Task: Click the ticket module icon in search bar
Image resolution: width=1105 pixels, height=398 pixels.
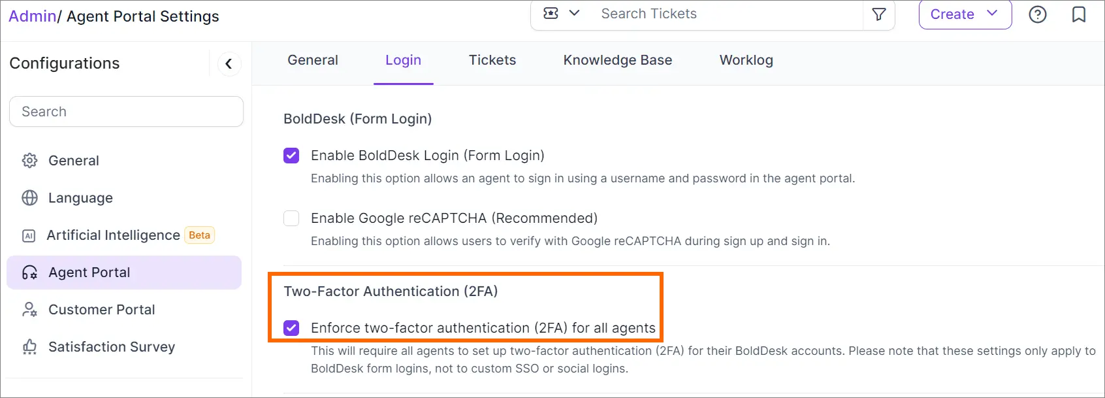Action: coord(551,13)
